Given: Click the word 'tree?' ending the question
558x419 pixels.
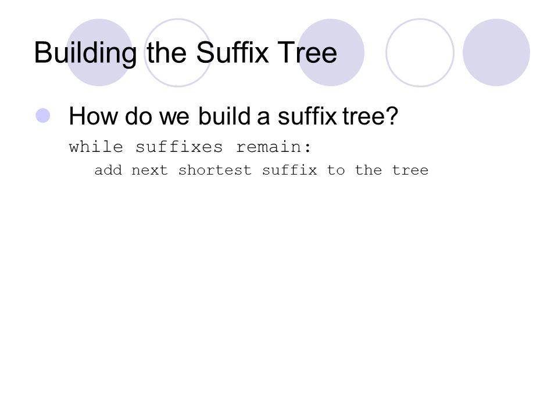Looking at the screenshot, I should (370, 116).
